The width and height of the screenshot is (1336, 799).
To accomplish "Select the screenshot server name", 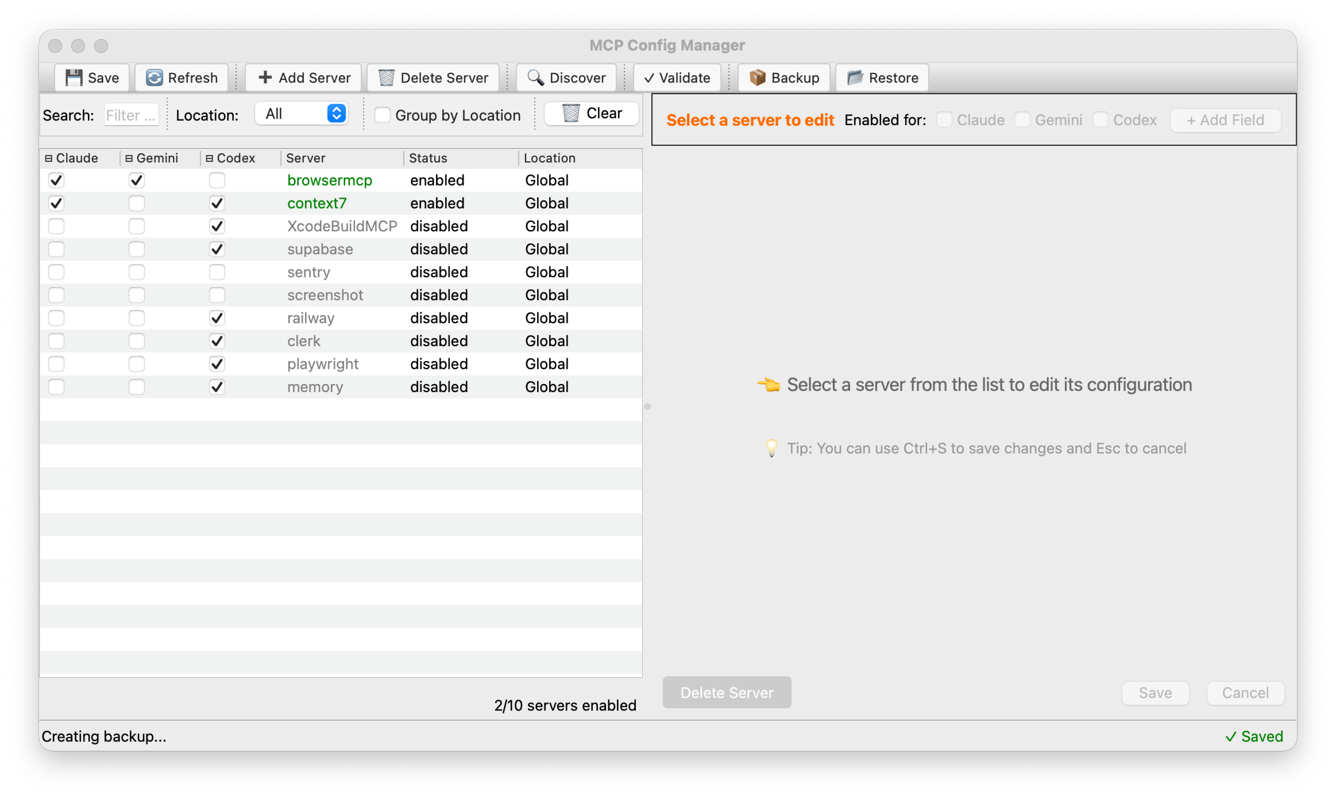I will [x=325, y=295].
